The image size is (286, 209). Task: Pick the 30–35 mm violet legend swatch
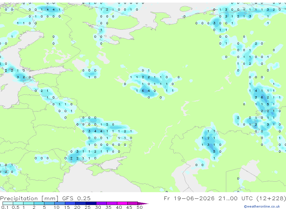pos(101,203)
